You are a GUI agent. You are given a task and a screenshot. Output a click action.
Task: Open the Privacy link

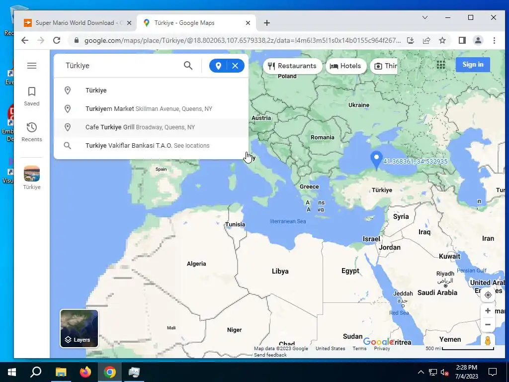pos(382,349)
